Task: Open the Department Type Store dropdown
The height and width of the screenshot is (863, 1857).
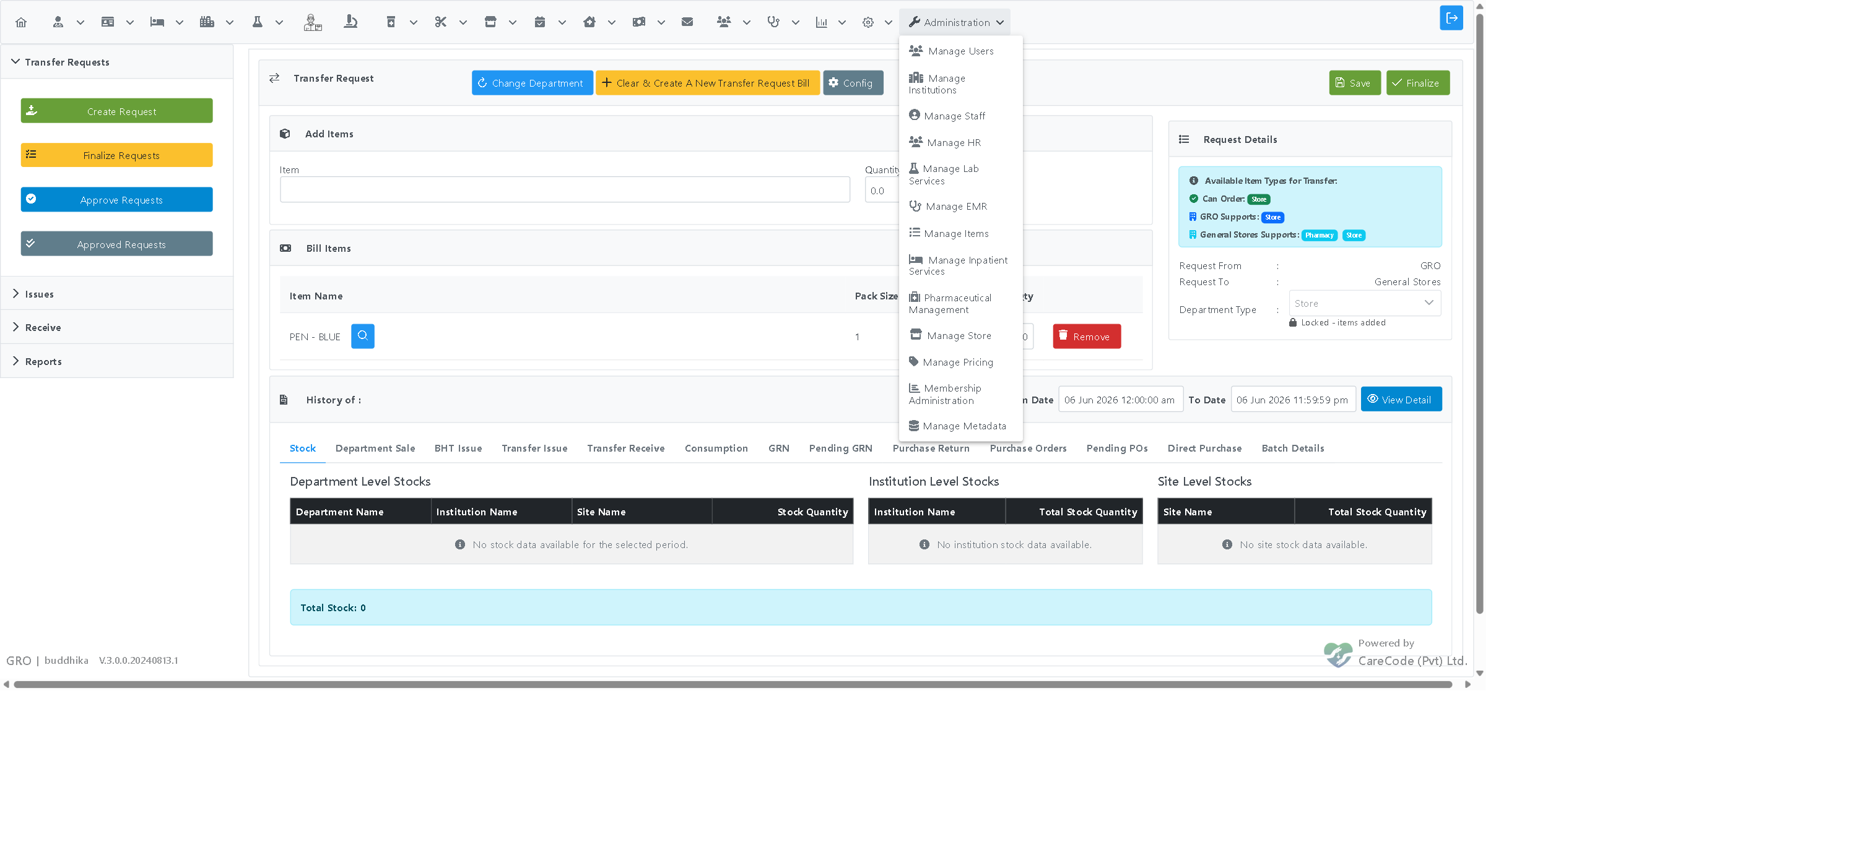Action: 1365,303
